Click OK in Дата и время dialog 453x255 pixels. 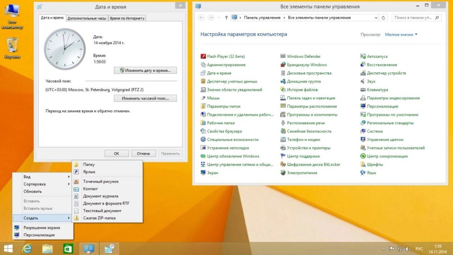click(x=116, y=153)
